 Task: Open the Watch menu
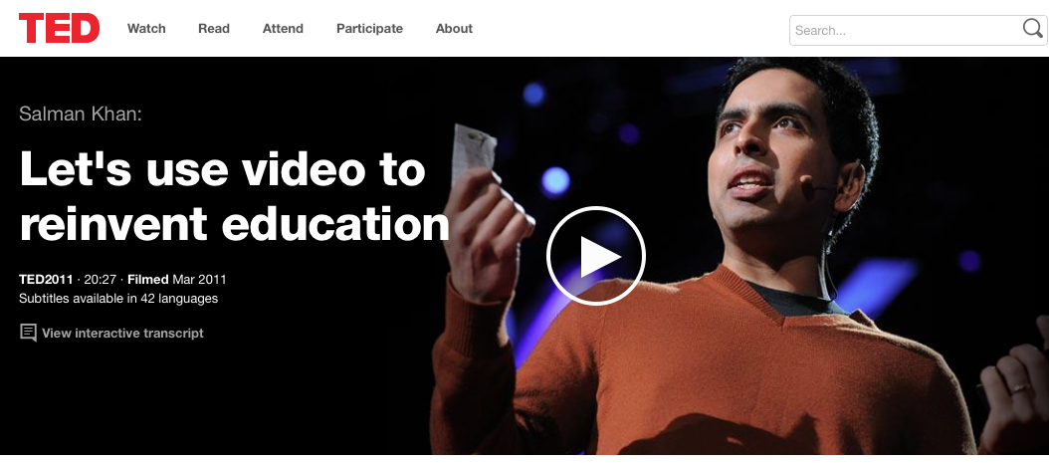click(x=146, y=29)
